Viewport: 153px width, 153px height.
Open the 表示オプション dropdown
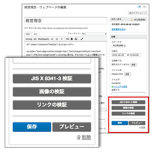(138, 13)
